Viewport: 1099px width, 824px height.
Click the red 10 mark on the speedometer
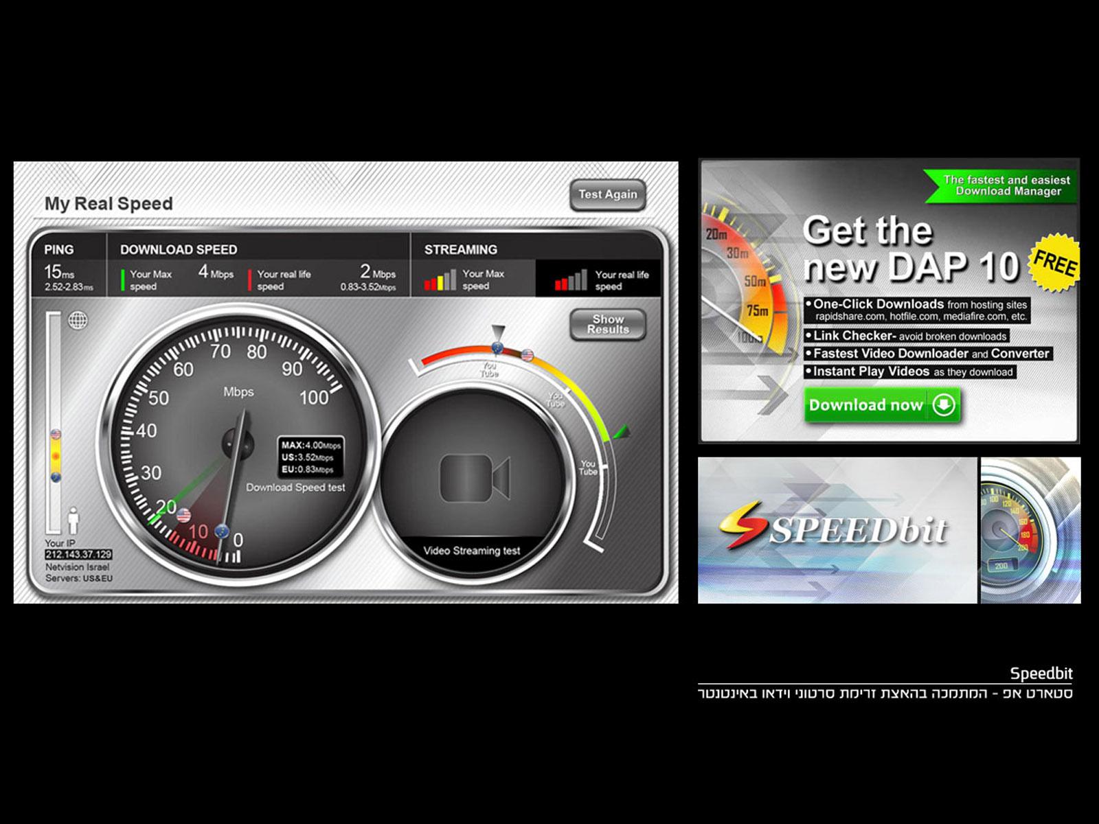tap(198, 531)
